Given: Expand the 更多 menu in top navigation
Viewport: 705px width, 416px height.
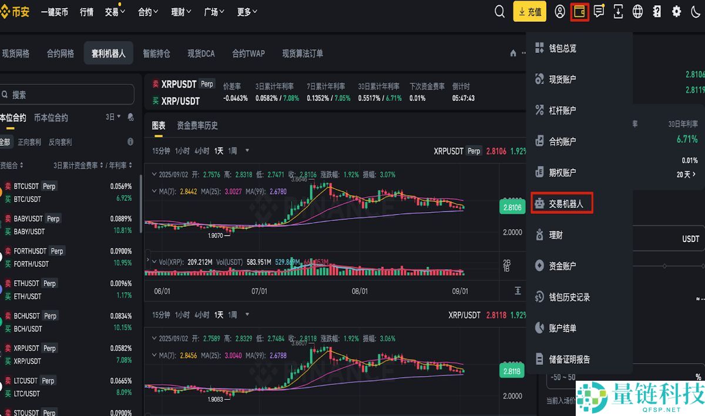Looking at the screenshot, I should tap(247, 11).
